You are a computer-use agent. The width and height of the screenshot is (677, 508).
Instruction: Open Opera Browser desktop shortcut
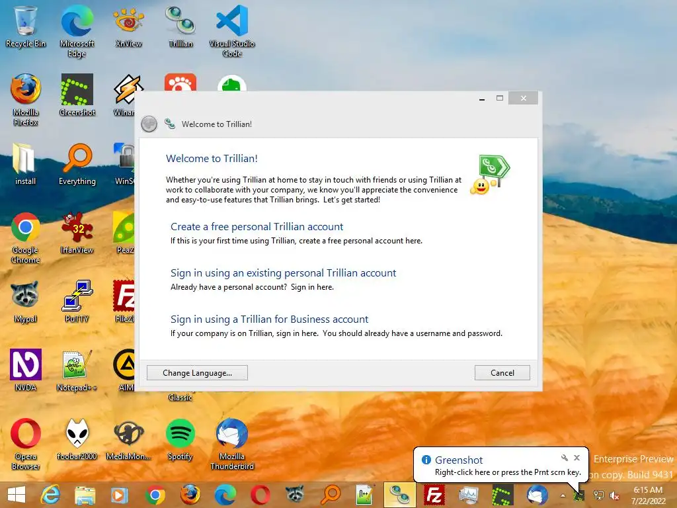26,444
